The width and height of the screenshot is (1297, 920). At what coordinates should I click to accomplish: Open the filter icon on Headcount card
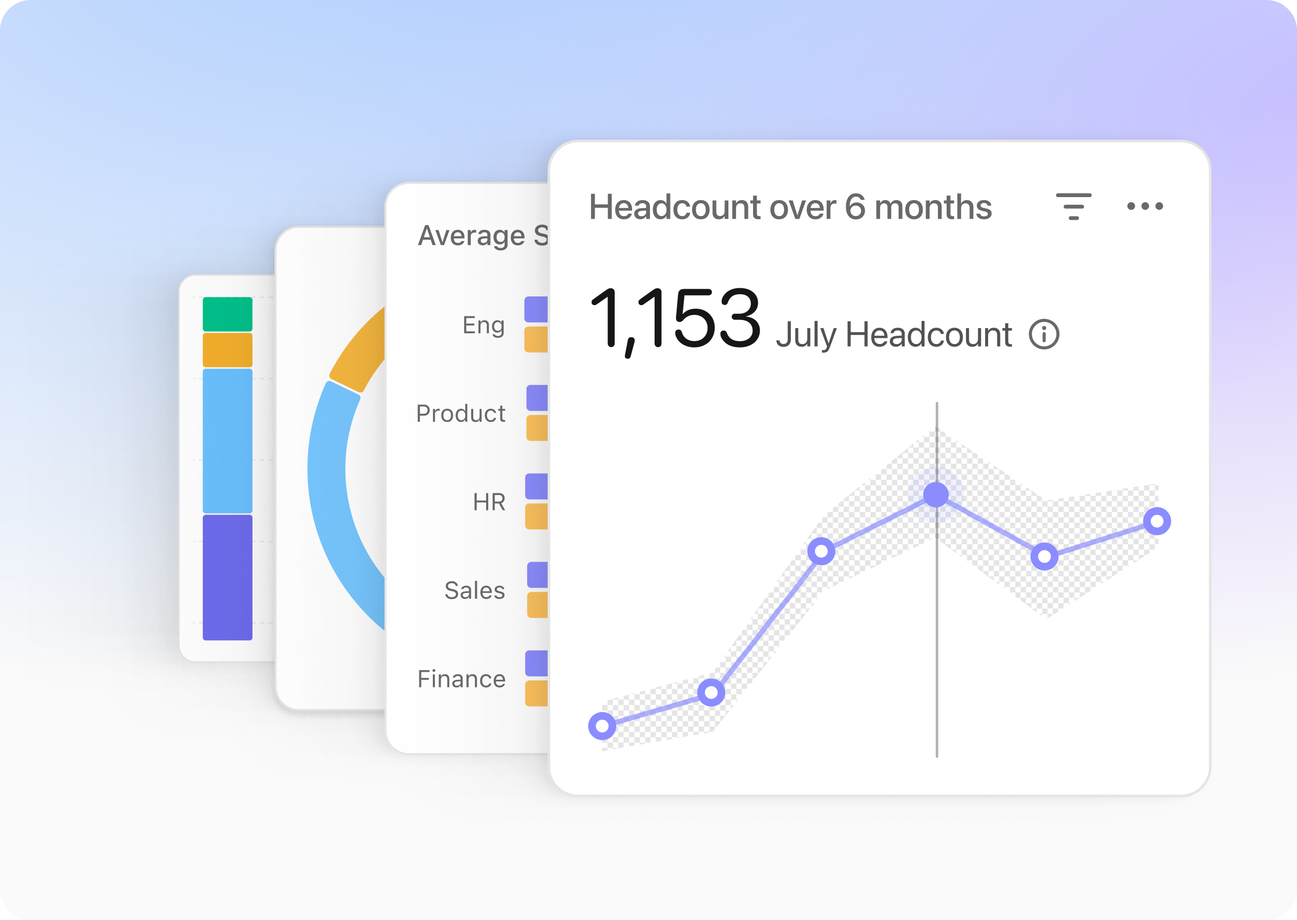(1073, 206)
